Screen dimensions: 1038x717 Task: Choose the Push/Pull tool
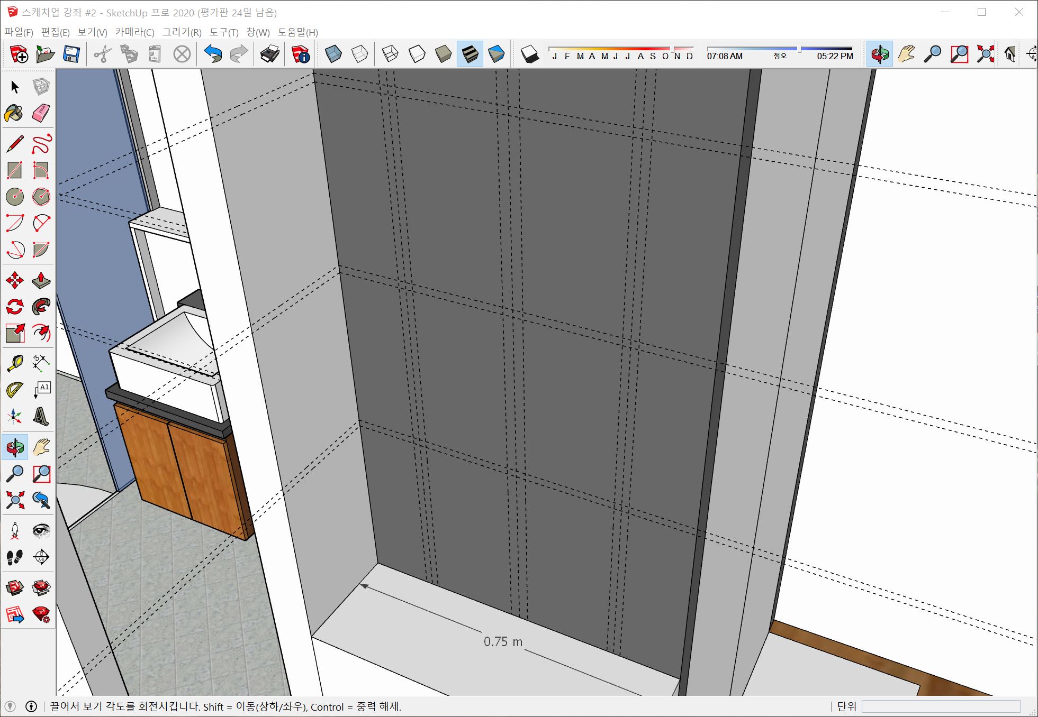41,280
